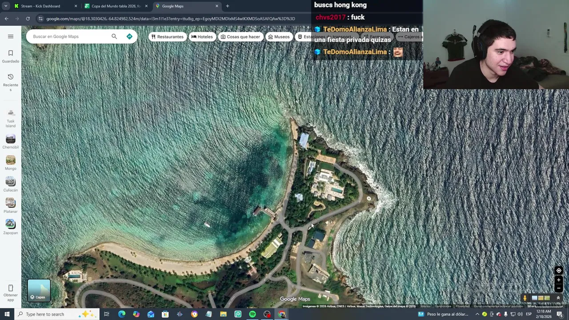Filter map by Restaurantes
Viewport: 569px width, 320px height.
pyautogui.click(x=167, y=37)
